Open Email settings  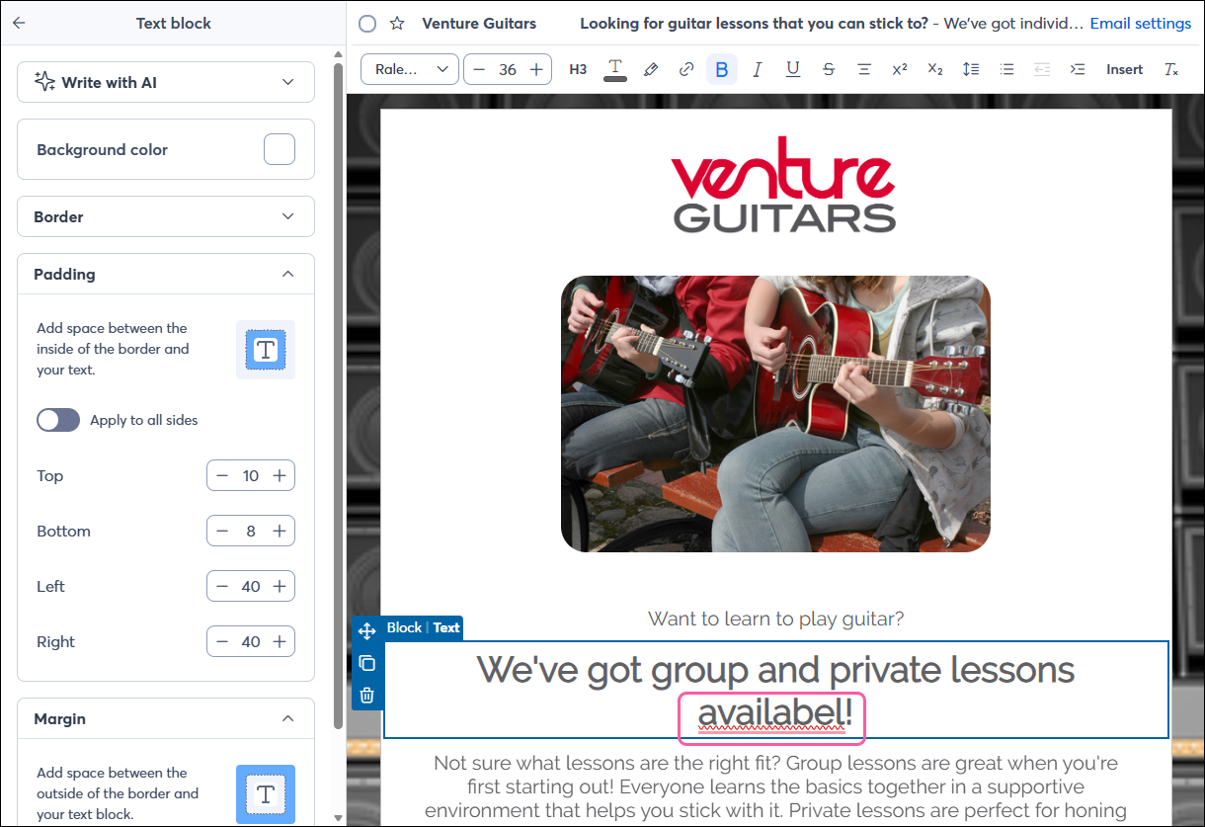[1141, 23]
